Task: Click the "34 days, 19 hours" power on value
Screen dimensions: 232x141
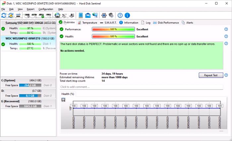Action: tap(112, 74)
